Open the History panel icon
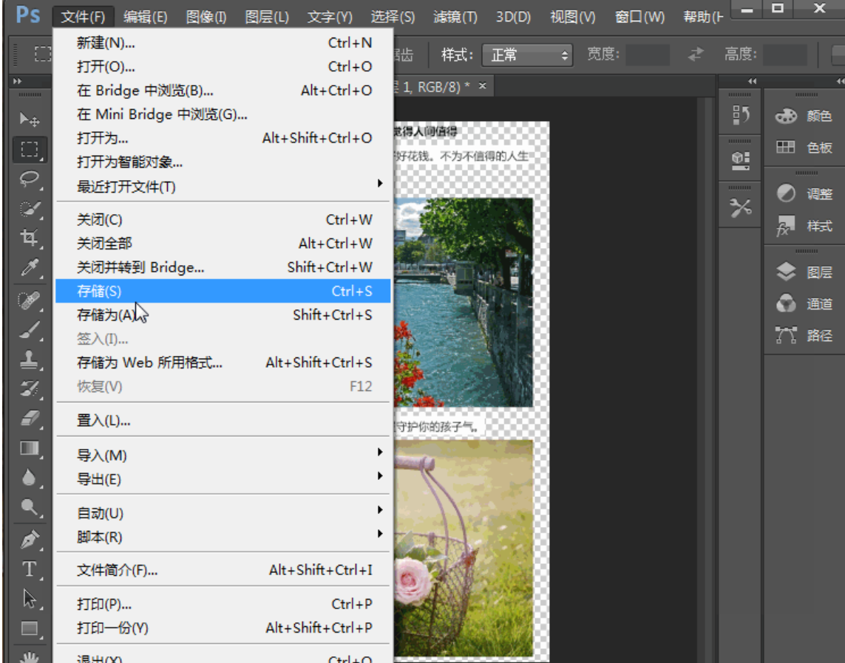 click(741, 114)
